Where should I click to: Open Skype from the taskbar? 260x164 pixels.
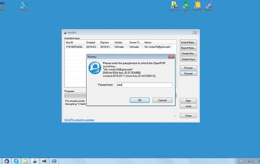click(x=16, y=161)
